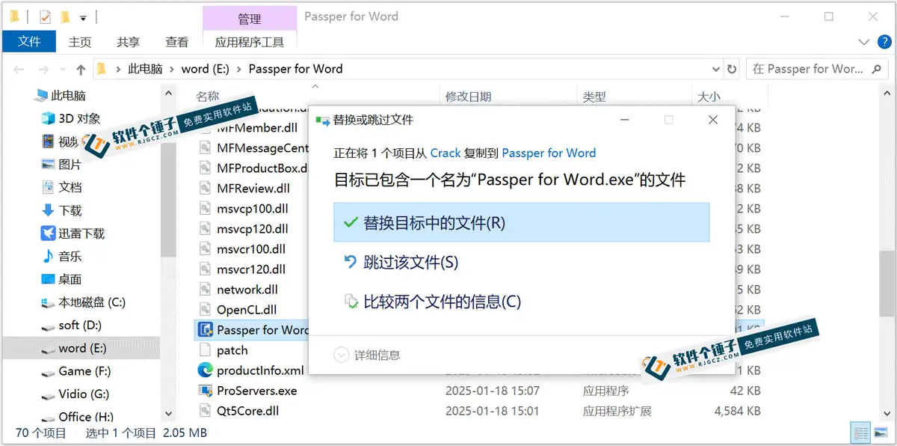Viewport: 897px width, 446px height.
Task: Replace the file in the destination
Action: (521, 223)
